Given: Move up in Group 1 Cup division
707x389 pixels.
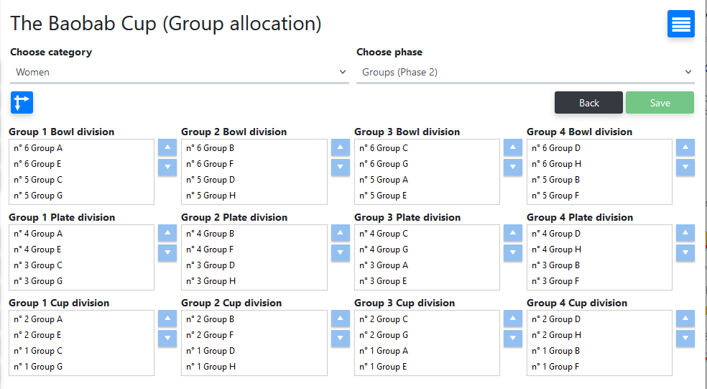Looking at the screenshot, I should click(x=167, y=319).
